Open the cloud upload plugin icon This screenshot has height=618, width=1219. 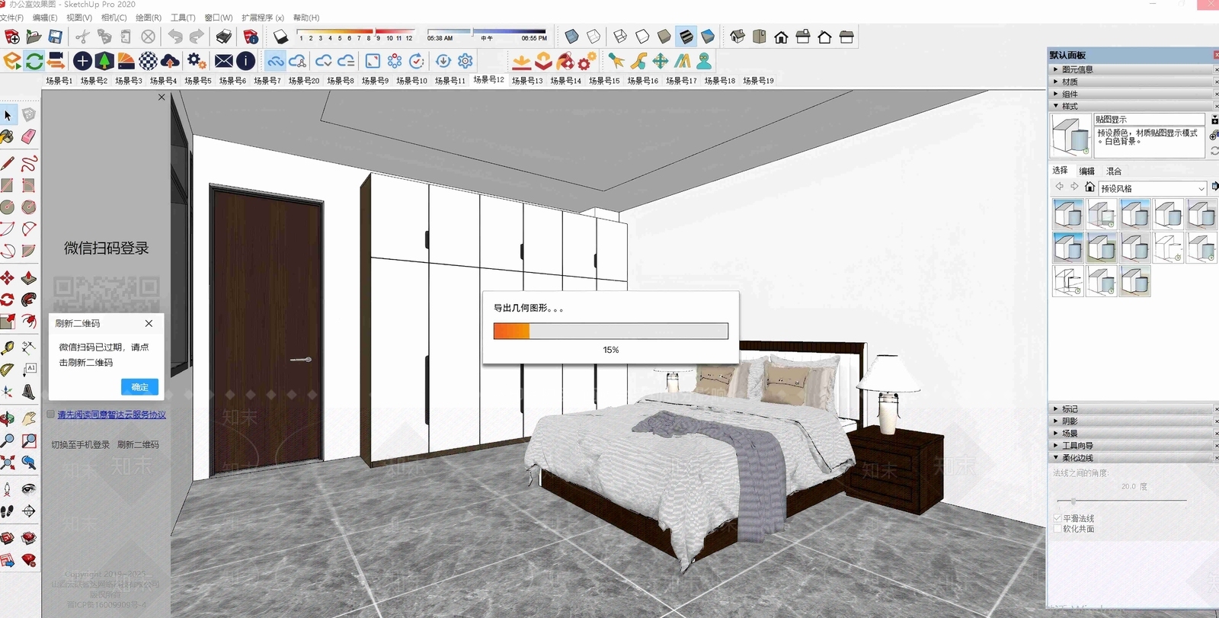click(x=170, y=61)
